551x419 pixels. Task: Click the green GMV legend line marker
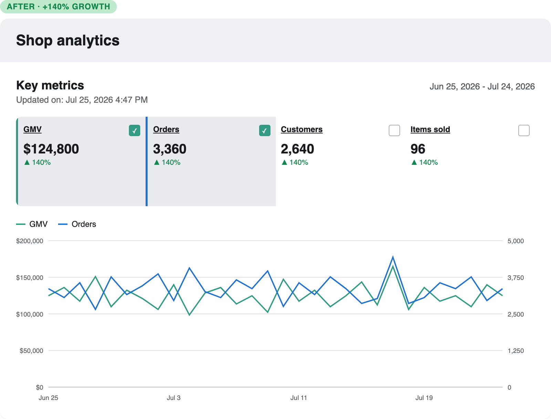[x=21, y=224]
